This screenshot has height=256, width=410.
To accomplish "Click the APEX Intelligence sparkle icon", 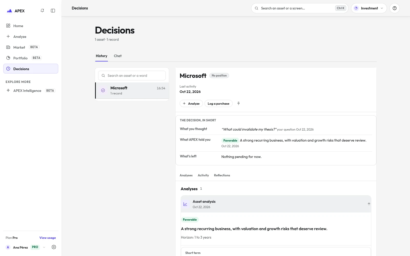I will click(x=8, y=90).
